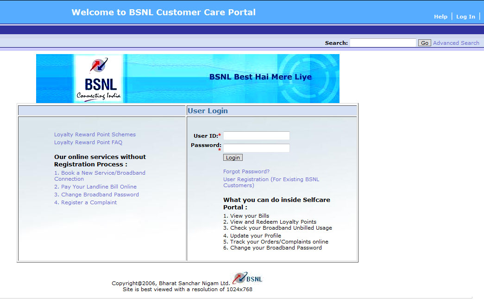The height and width of the screenshot is (305, 484).
Task: Open the Help link in the header
Action: pyautogui.click(x=440, y=17)
